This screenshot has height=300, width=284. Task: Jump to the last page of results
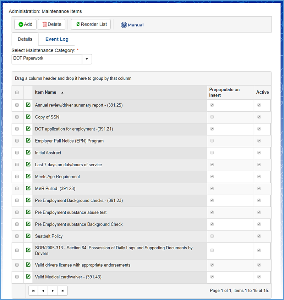62,291
